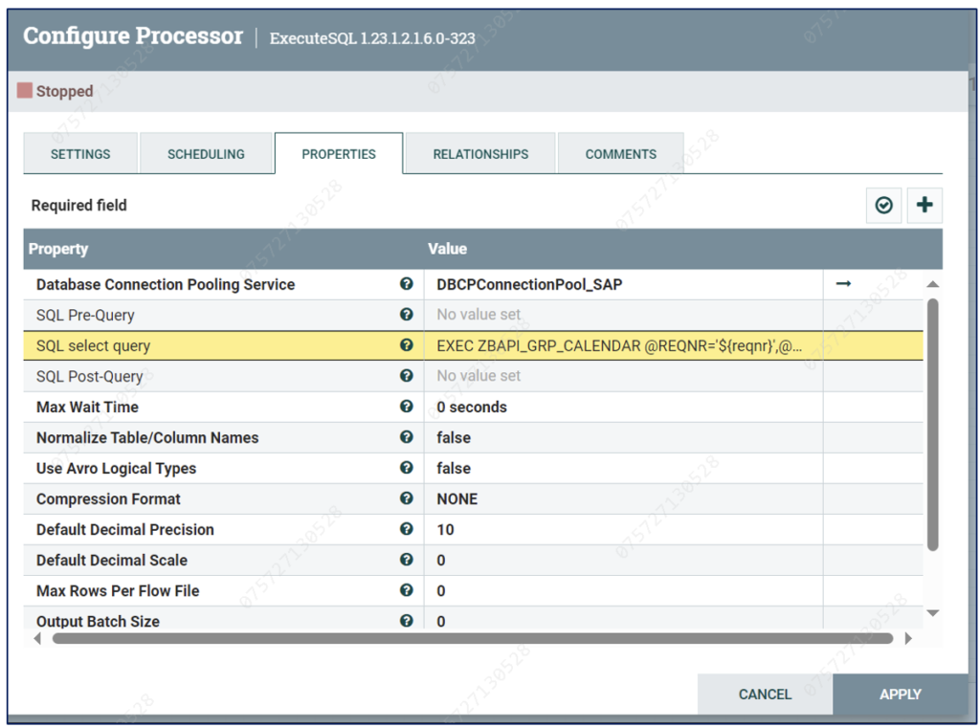The width and height of the screenshot is (980, 728).
Task: Show help for Output Batch Size
Action: (406, 621)
